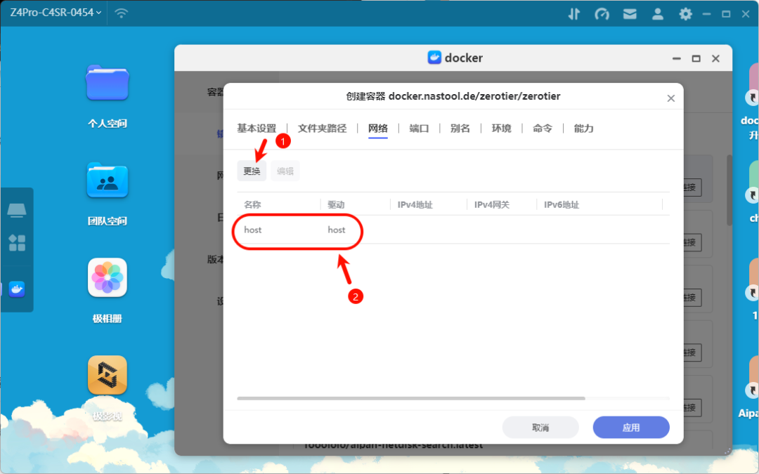Click the 应用 apply button
This screenshot has height=474, width=759.
(x=630, y=427)
